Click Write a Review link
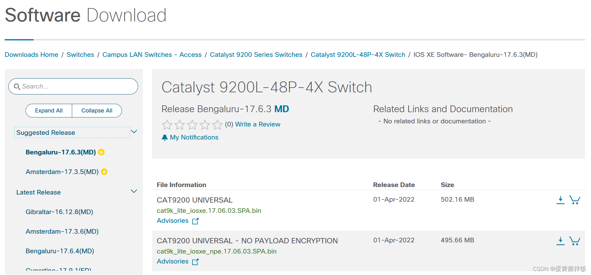 258,124
